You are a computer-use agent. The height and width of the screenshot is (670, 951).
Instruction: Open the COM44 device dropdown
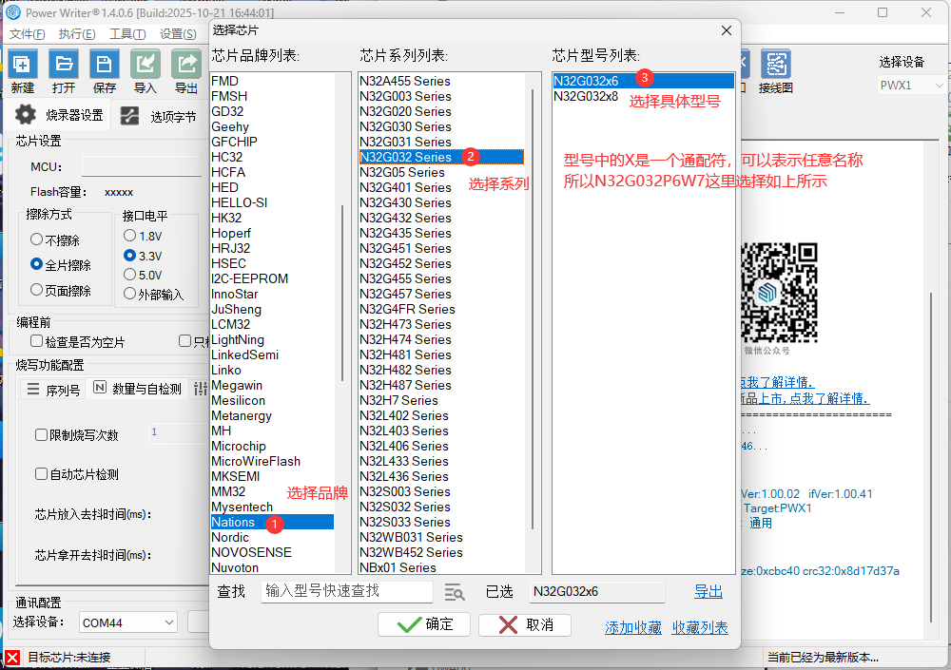pos(128,622)
